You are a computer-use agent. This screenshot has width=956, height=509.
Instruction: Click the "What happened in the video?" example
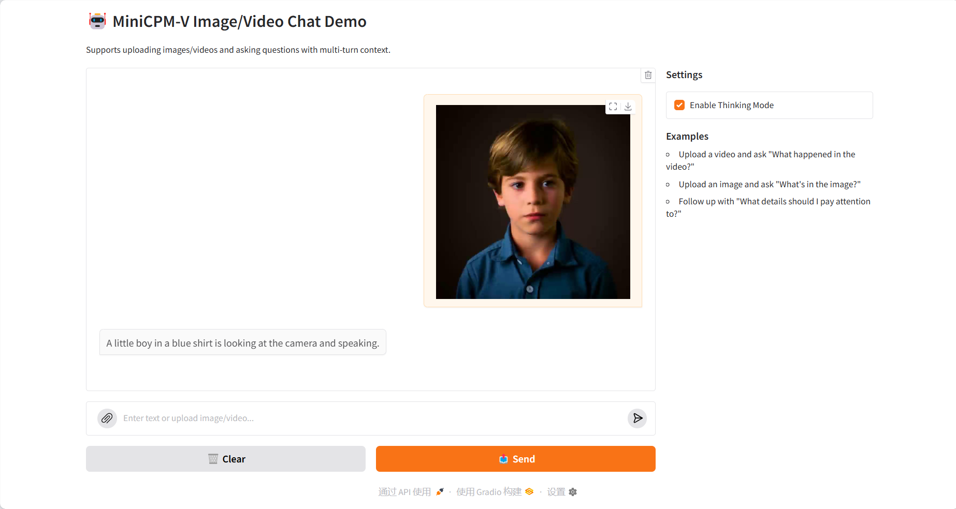766,155
